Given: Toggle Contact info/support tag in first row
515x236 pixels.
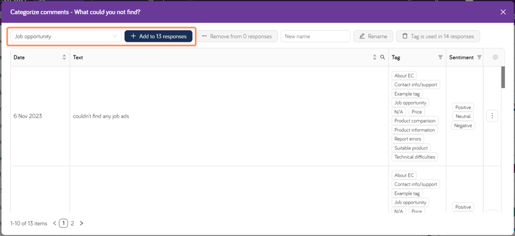Looking at the screenshot, I should point(415,85).
